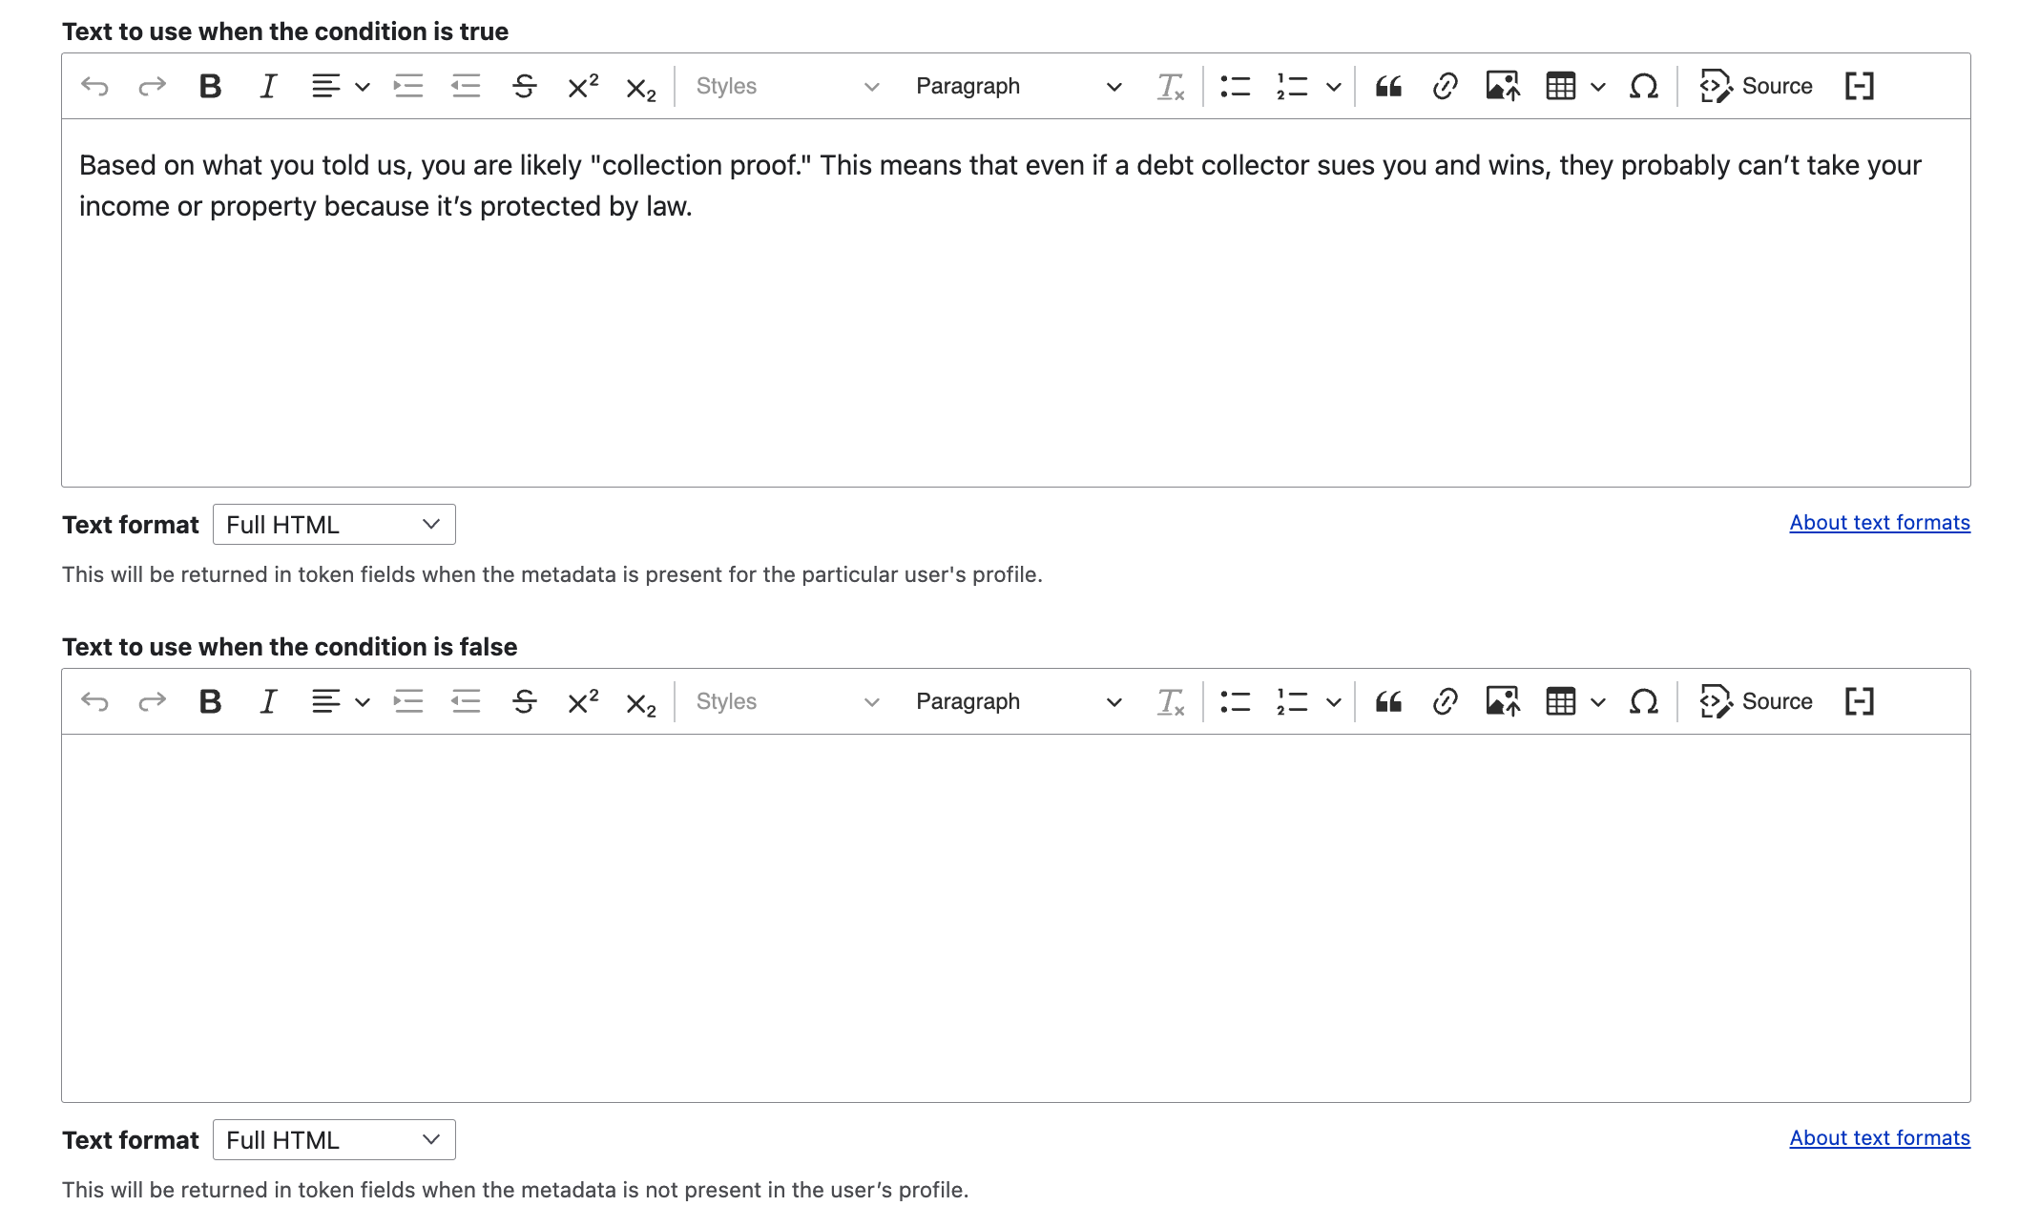Screen dimensions: 2040x1227
Task: Increase indent in the condition-false editor
Action: [408, 702]
